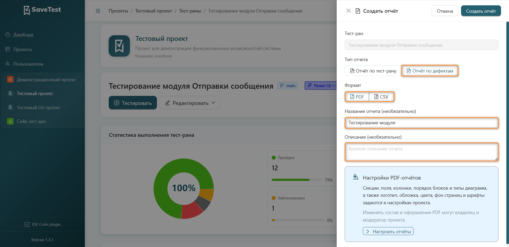Click the Тестовый проект large project logo
The image size is (509, 247).
(x=119, y=46)
